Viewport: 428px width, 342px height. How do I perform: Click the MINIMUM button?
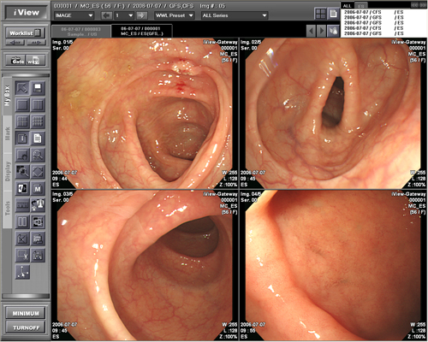click(x=26, y=313)
